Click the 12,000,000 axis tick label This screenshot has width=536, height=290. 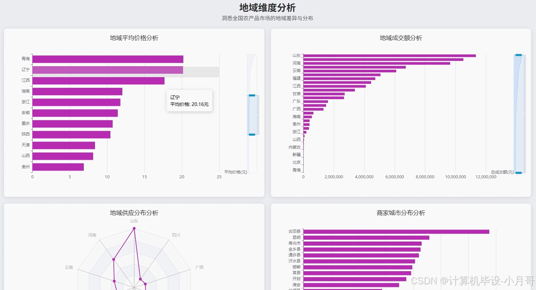(x=486, y=177)
